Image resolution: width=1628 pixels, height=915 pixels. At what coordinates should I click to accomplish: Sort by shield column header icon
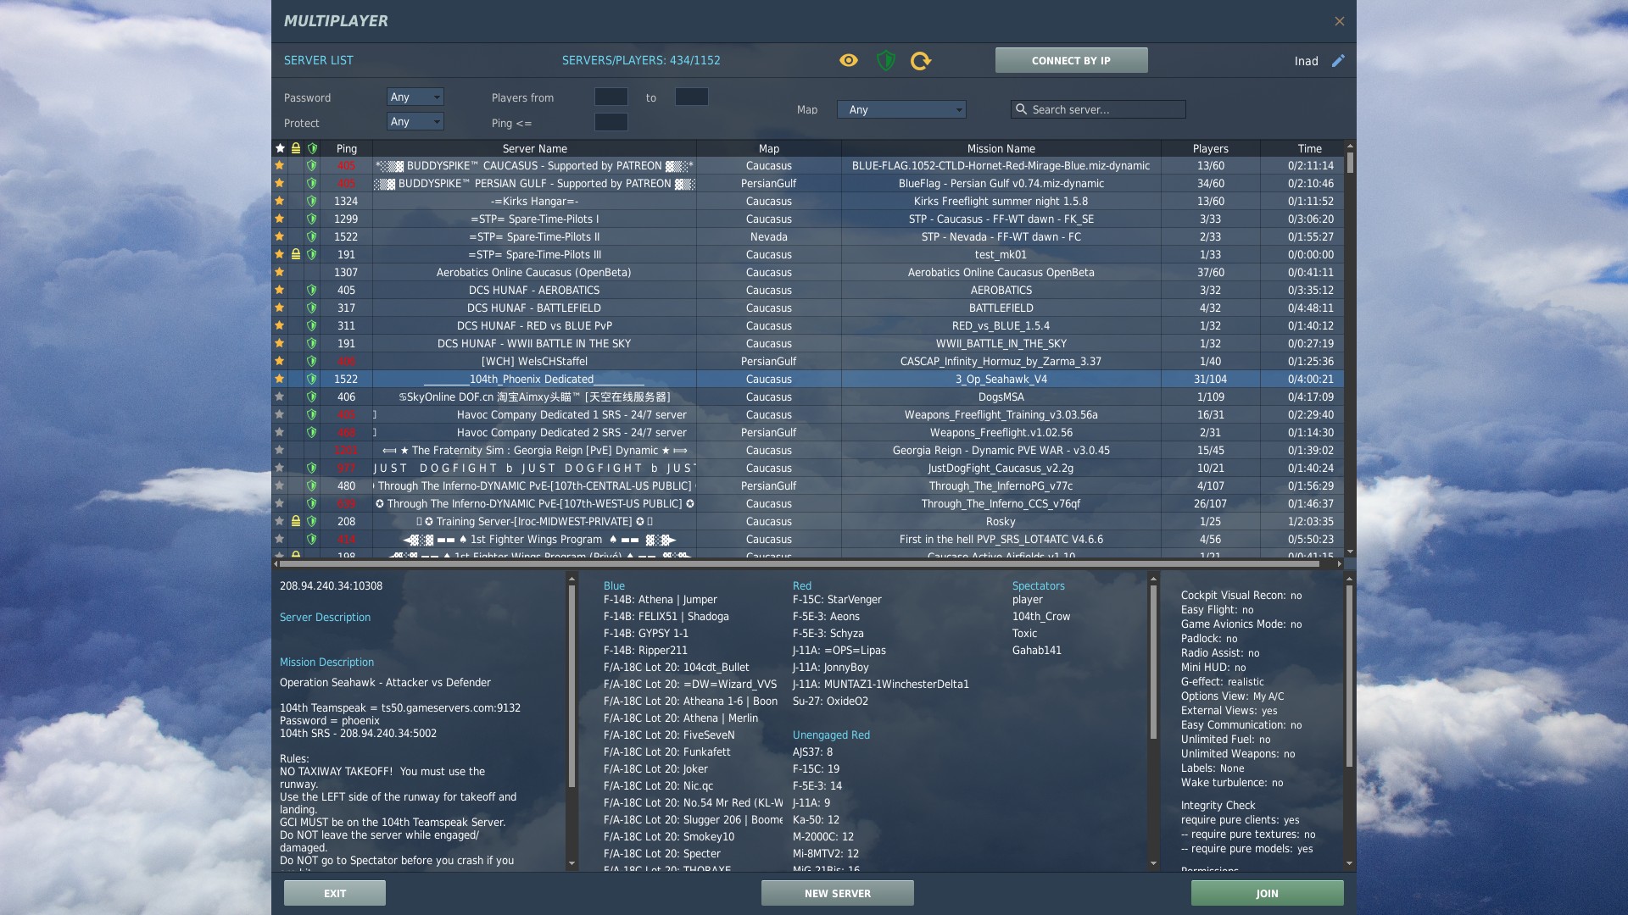coord(312,148)
